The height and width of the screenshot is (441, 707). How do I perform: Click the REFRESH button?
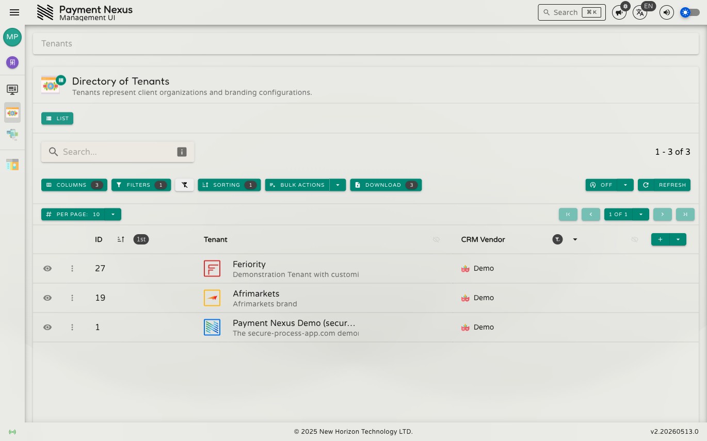(664, 185)
